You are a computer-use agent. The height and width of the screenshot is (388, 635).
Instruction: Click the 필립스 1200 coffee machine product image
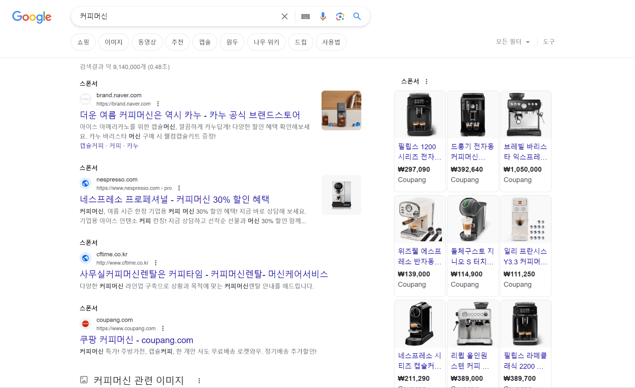[420, 115]
